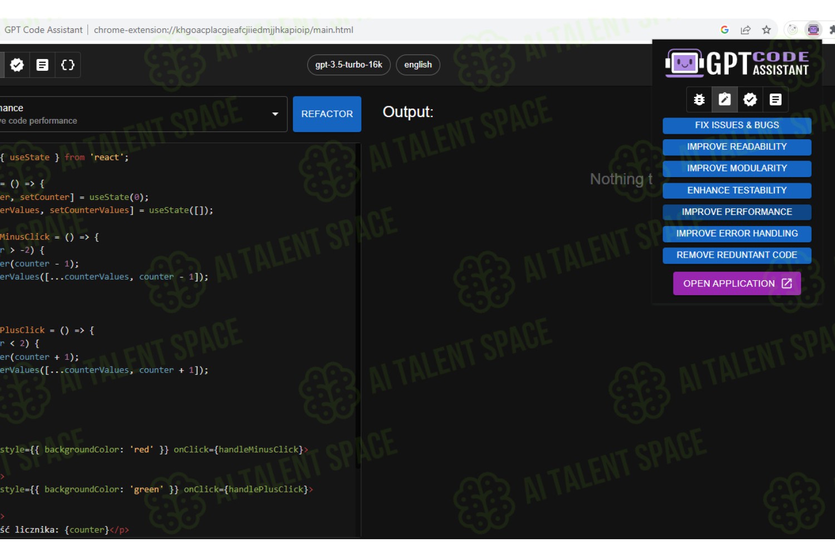The width and height of the screenshot is (835, 557).
Task: Choose IMPROVE READABILITY
Action: click(x=737, y=147)
